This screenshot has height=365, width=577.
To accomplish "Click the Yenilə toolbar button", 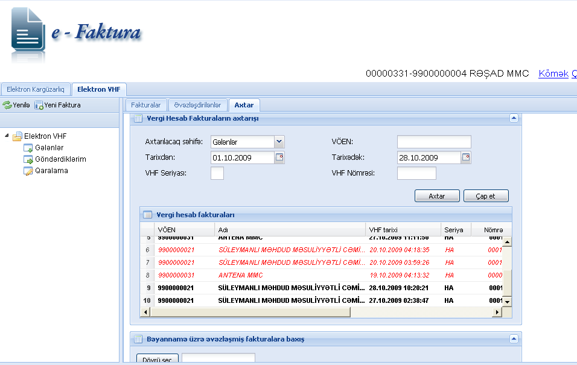I will (x=16, y=105).
